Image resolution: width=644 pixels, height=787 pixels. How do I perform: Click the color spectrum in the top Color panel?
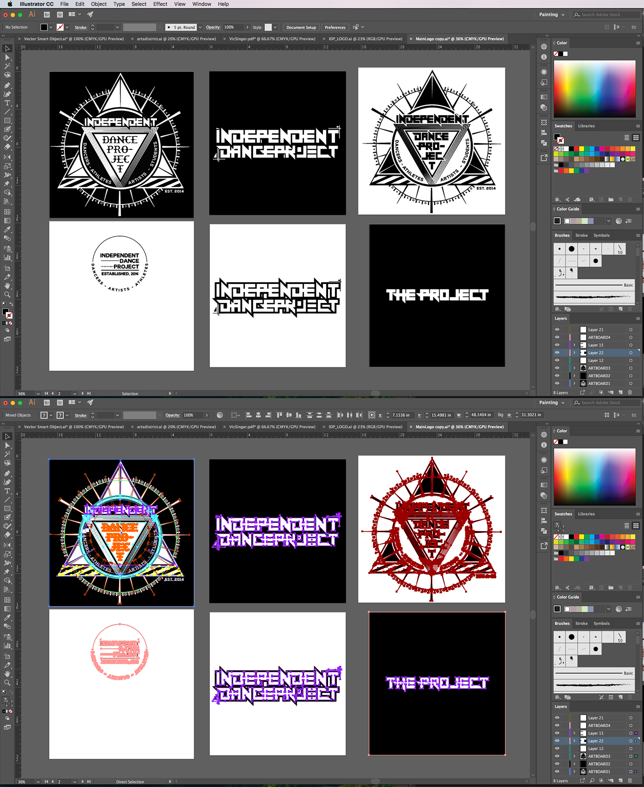(594, 88)
